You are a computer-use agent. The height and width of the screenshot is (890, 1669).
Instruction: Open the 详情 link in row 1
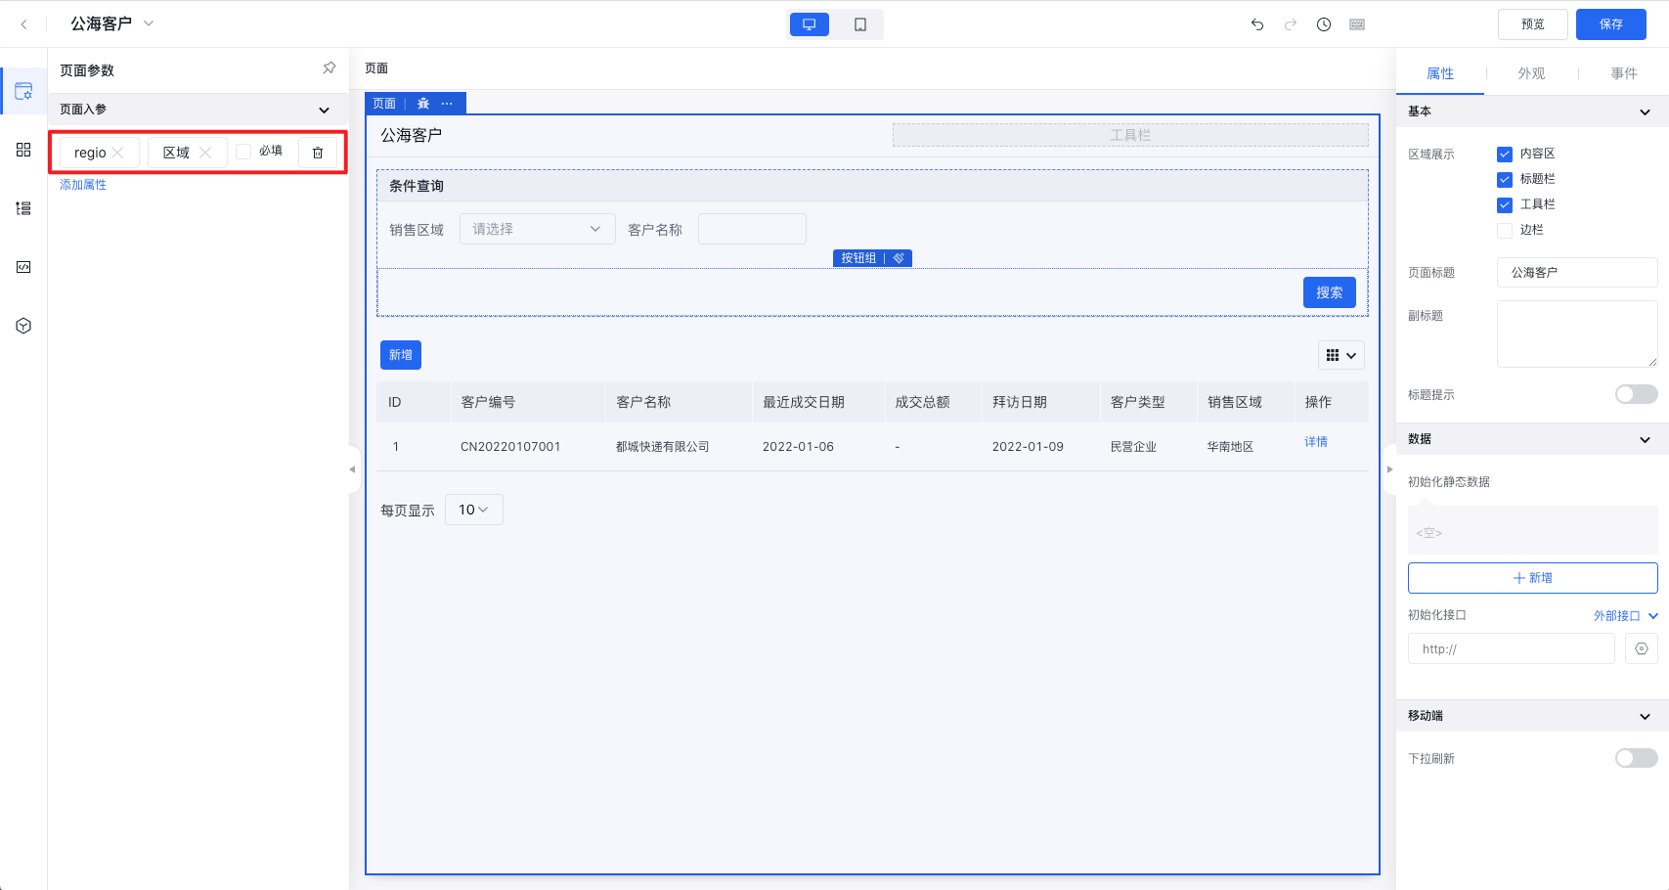[x=1316, y=442]
